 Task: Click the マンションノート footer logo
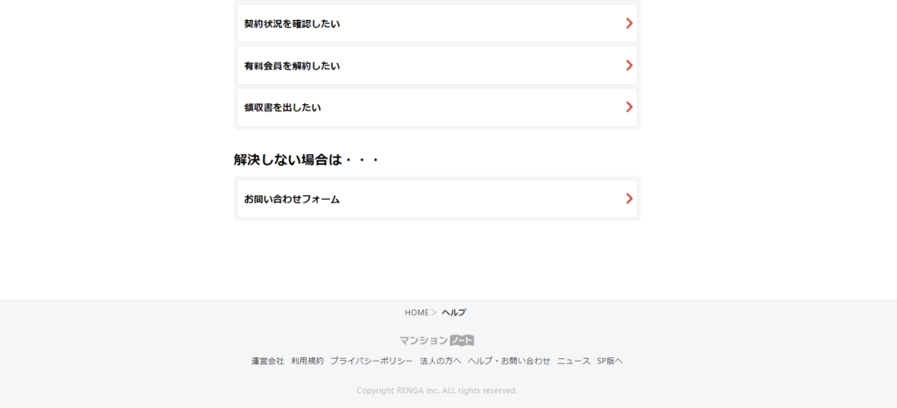tap(437, 341)
